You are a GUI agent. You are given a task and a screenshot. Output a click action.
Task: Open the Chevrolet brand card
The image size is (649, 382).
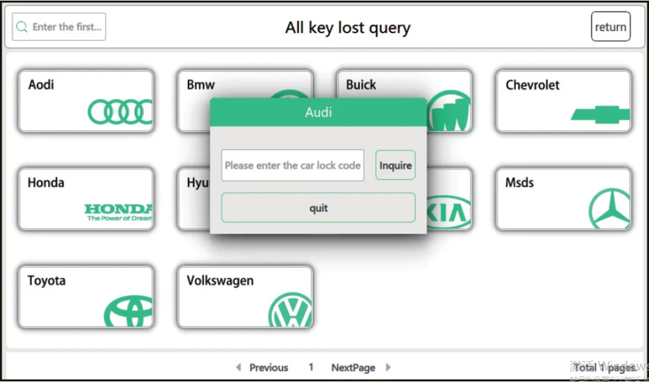coord(564,101)
